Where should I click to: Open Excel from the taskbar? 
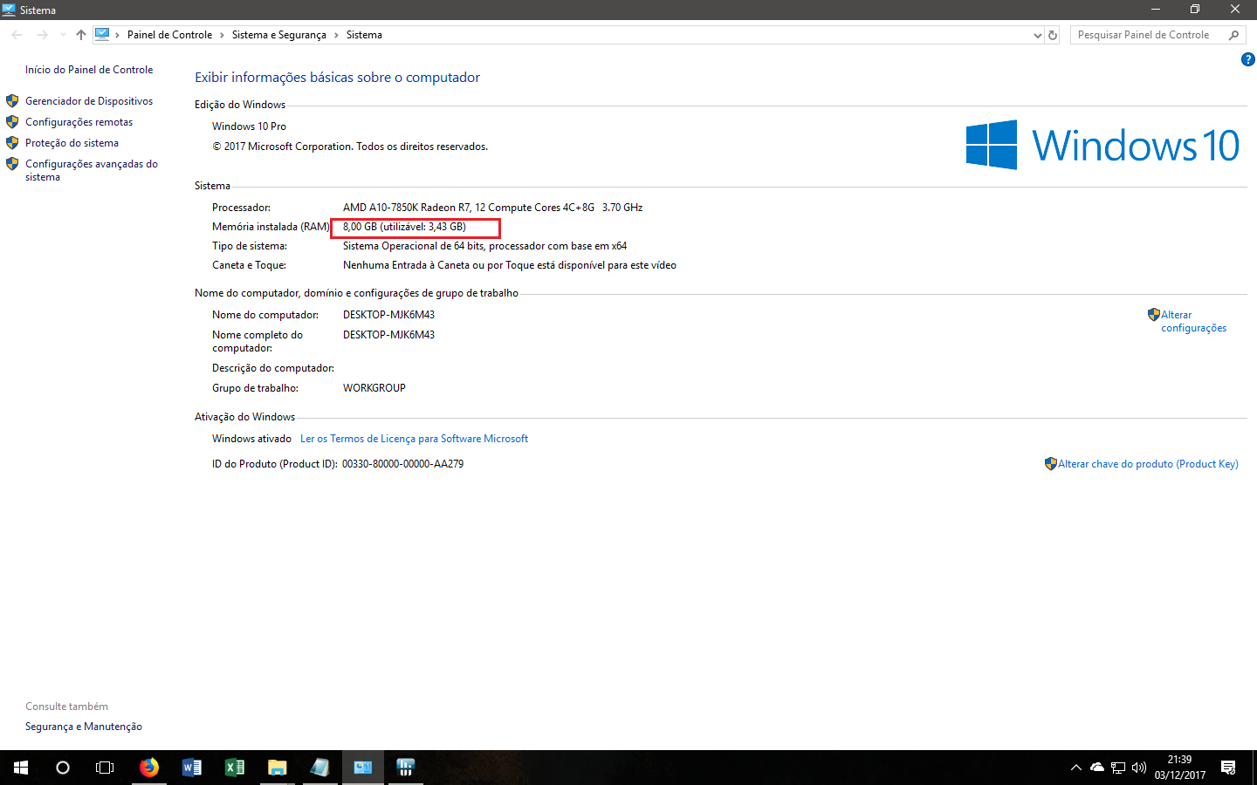click(x=235, y=768)
